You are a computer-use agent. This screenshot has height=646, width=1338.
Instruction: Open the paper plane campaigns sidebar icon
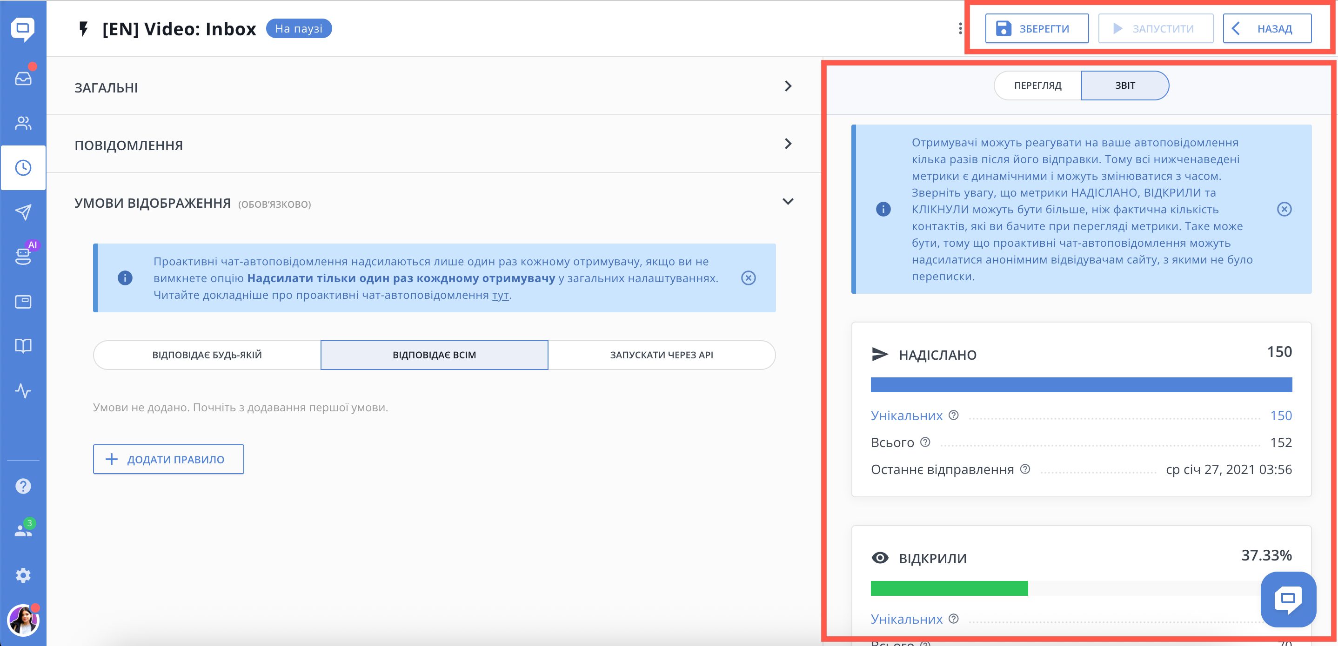(23, 212)
